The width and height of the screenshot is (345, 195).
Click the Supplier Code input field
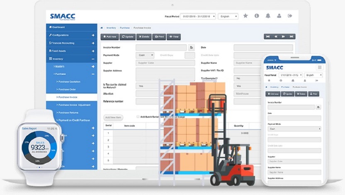[x=165, y=63]
